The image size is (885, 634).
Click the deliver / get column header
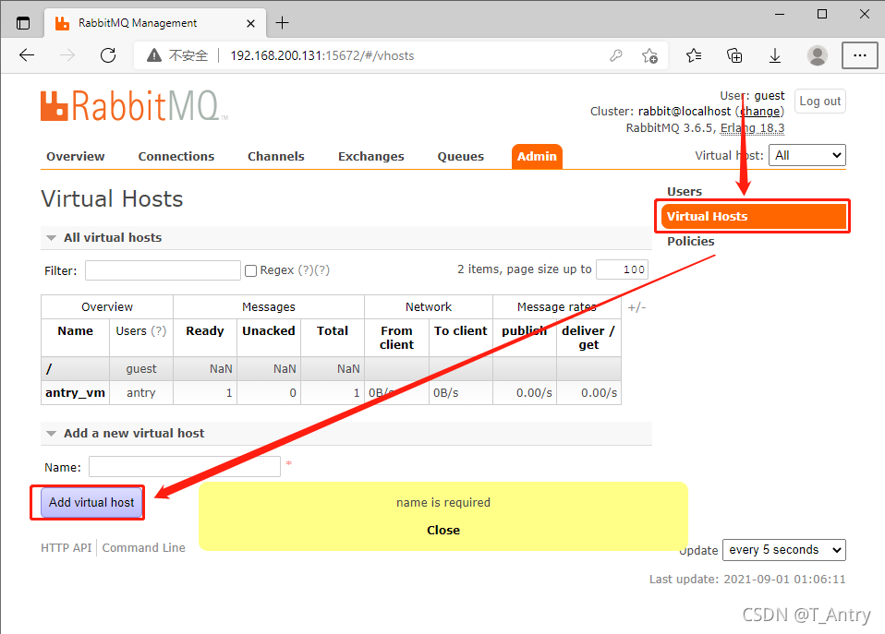[x=588, y=338]
